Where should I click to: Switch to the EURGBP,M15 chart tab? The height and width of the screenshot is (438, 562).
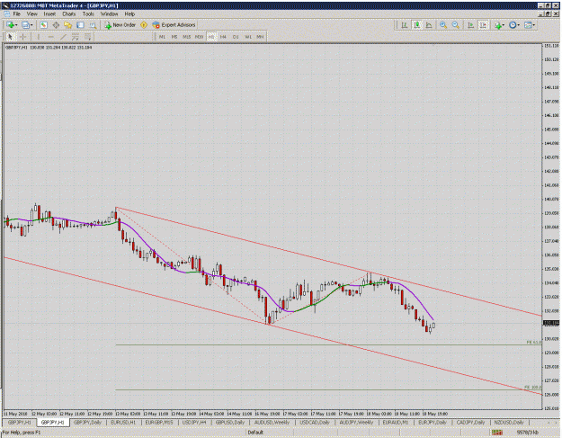click(159, 423)
